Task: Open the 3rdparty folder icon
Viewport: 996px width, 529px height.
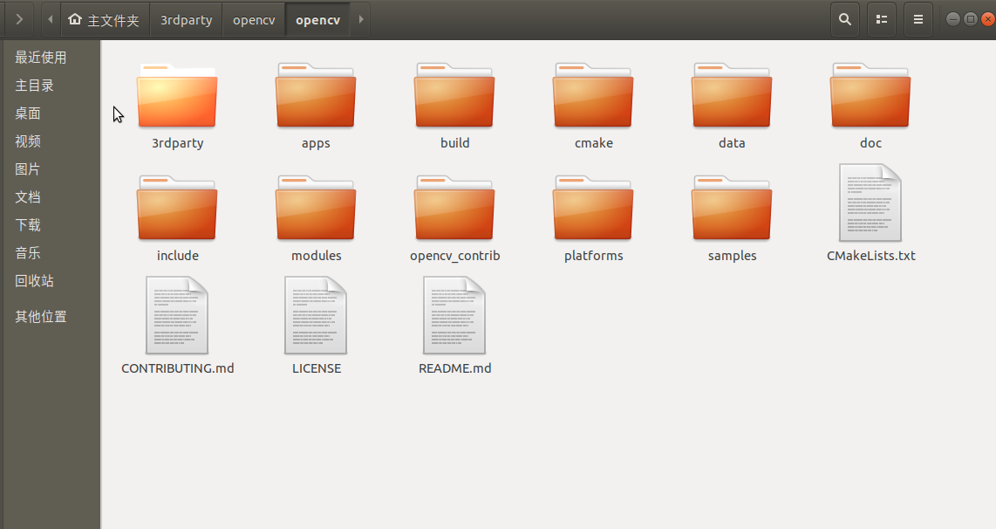Action: 177,95
